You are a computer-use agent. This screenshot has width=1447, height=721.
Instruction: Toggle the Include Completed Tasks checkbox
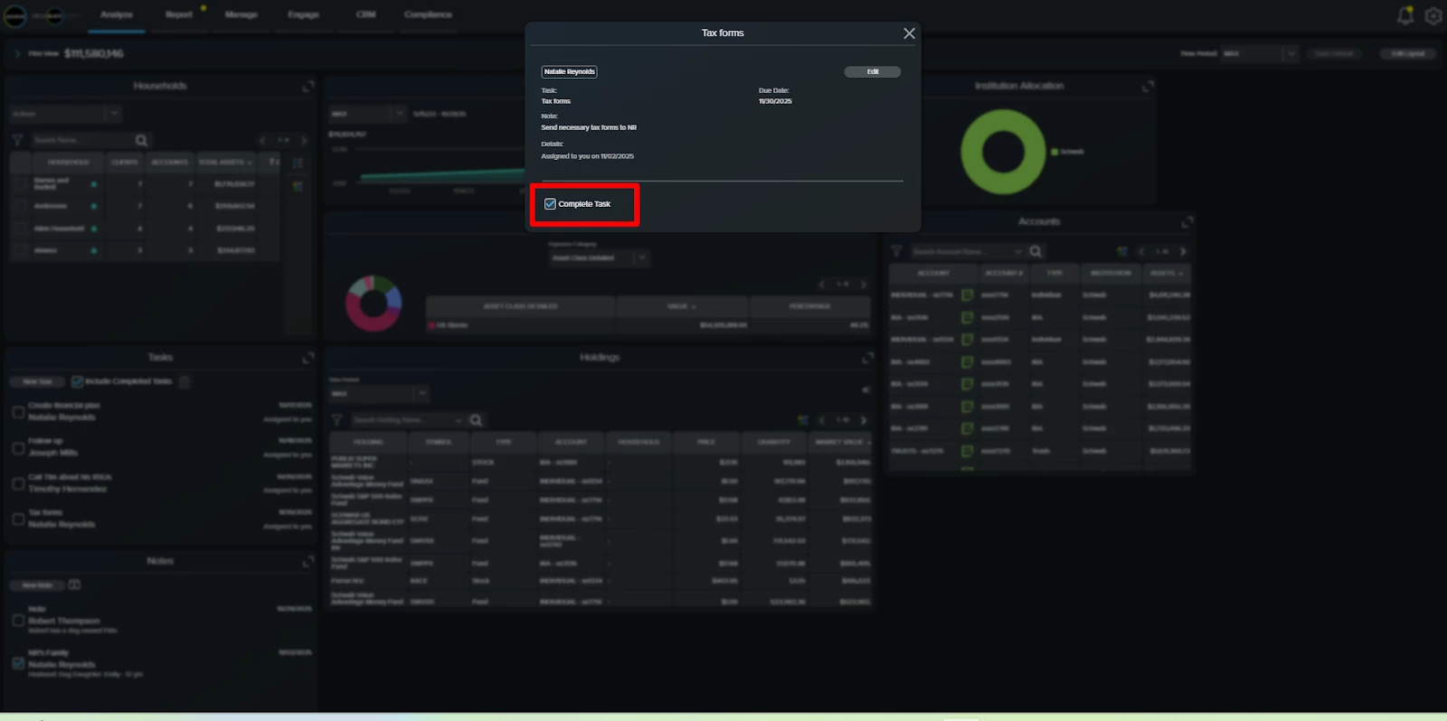pos(77,382)
